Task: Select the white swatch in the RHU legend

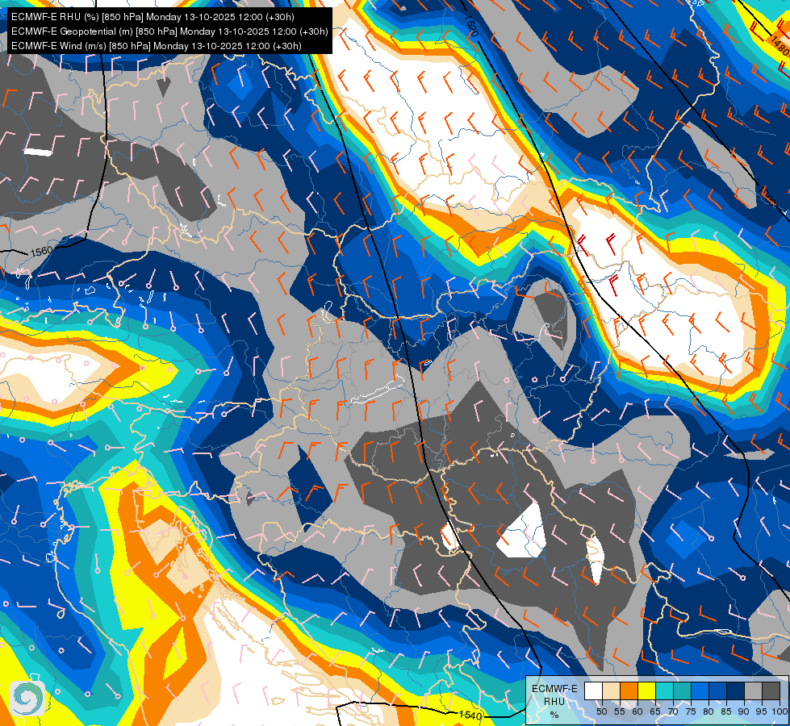Action: coord(593,691)
